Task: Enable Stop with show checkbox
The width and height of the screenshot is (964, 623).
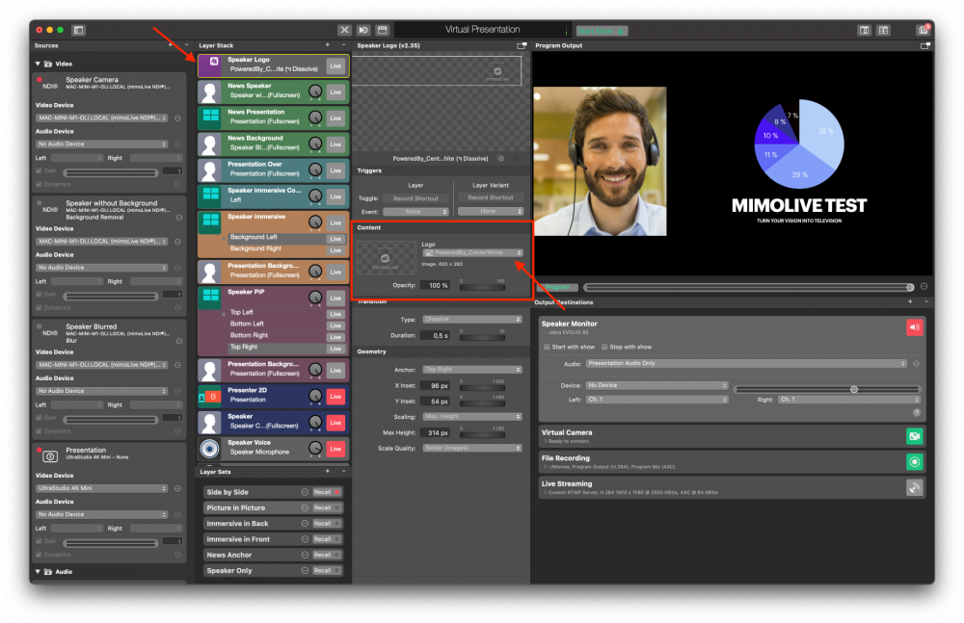Action: pos(604,347)
